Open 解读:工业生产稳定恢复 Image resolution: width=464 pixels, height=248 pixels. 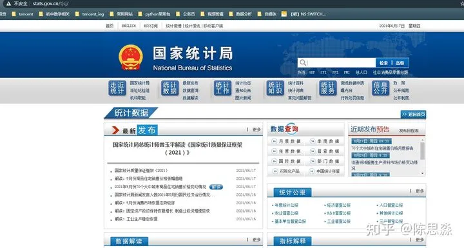[136, 219]
